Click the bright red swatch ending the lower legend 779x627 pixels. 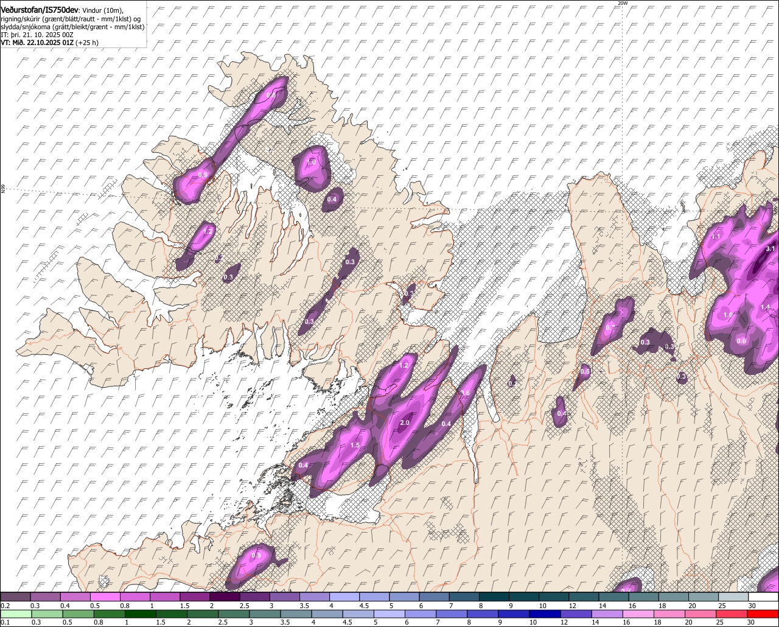tap(764, 614)
